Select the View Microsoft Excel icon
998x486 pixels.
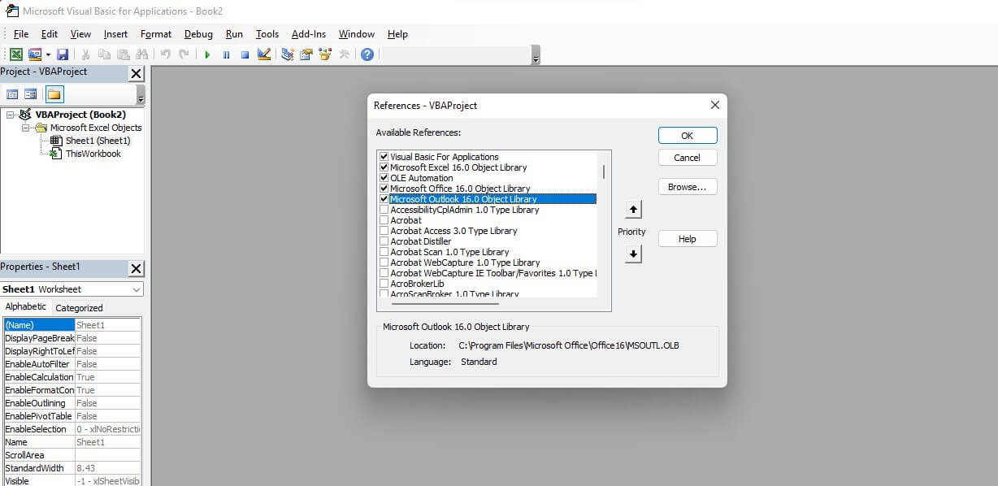pyautogui.click(x=15, y=54)
